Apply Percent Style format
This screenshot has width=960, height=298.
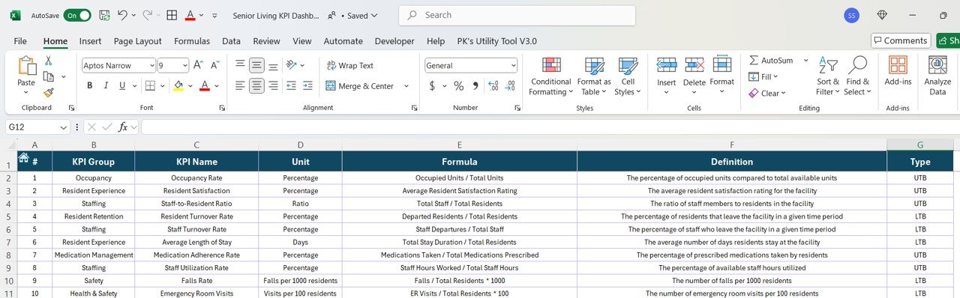pyautogui.click(x=458, y=86)
